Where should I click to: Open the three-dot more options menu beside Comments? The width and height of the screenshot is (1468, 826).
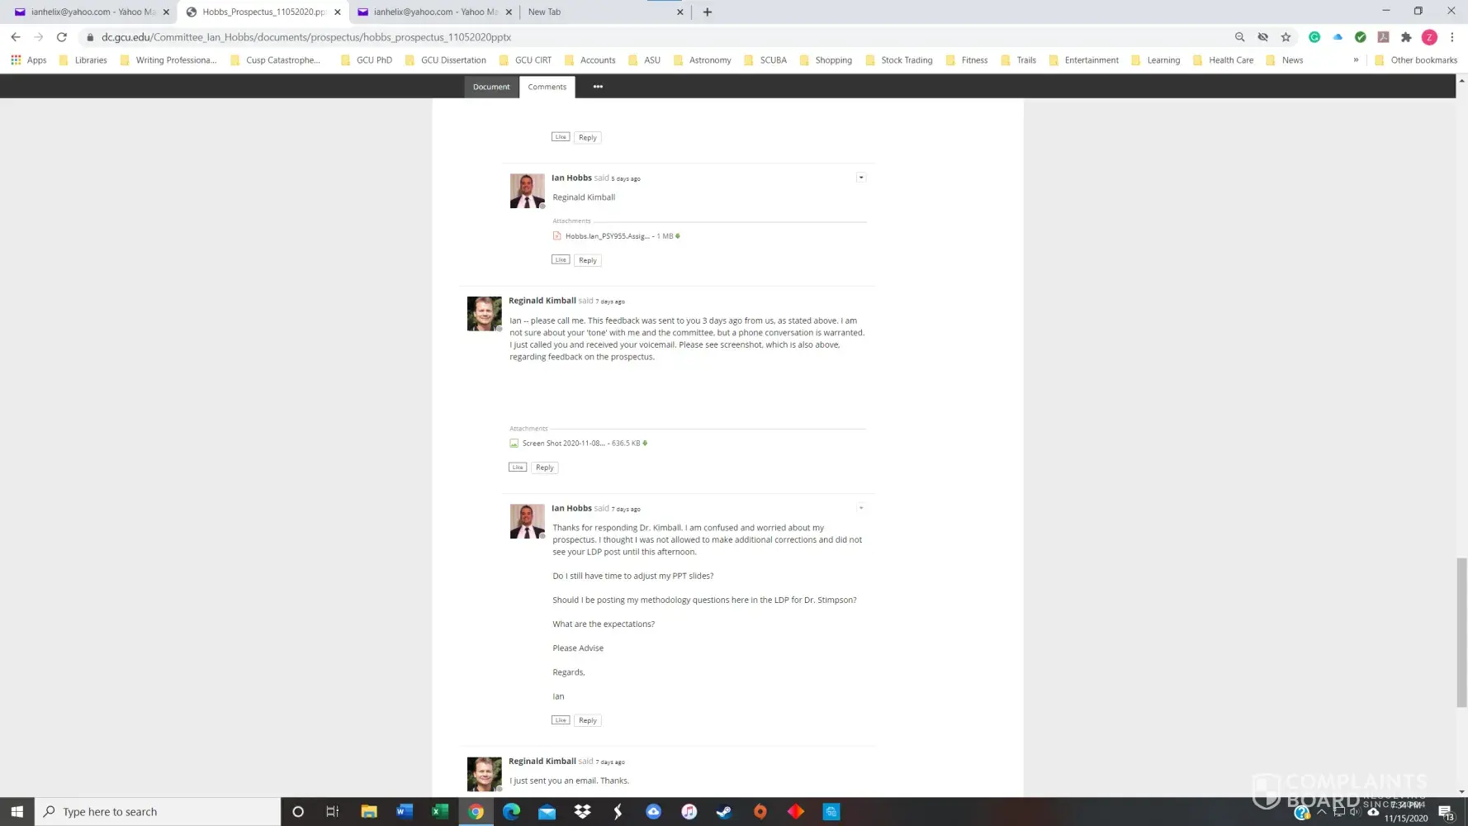[598, 87]
